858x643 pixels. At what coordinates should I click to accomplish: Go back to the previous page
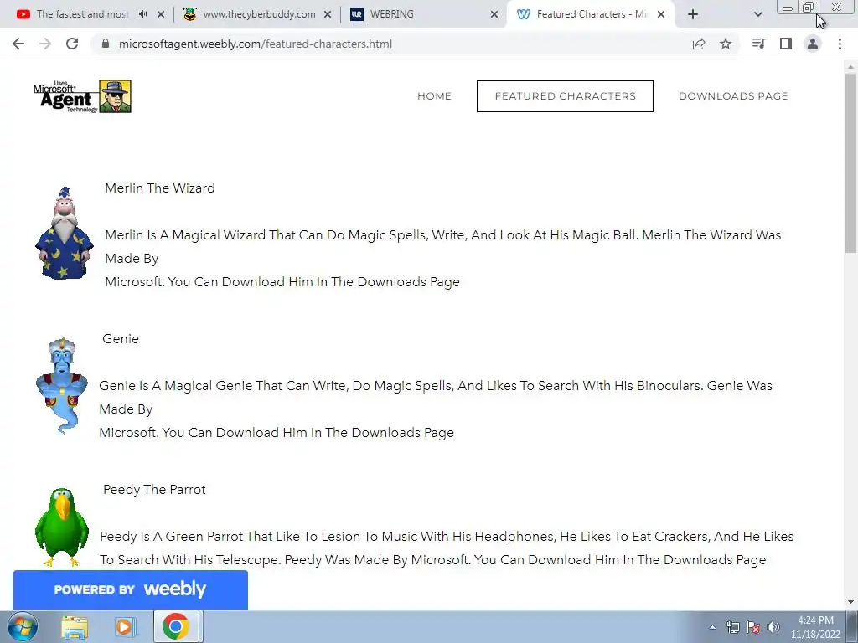(18, 44)
